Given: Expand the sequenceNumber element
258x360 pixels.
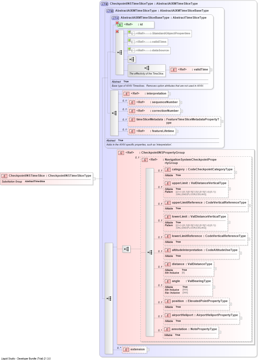Looking at the screenshot, I should [181, 103].
